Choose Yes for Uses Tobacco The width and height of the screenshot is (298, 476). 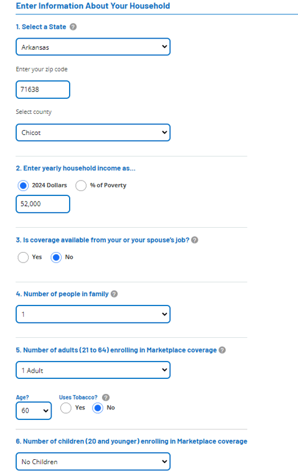(66, 408)
